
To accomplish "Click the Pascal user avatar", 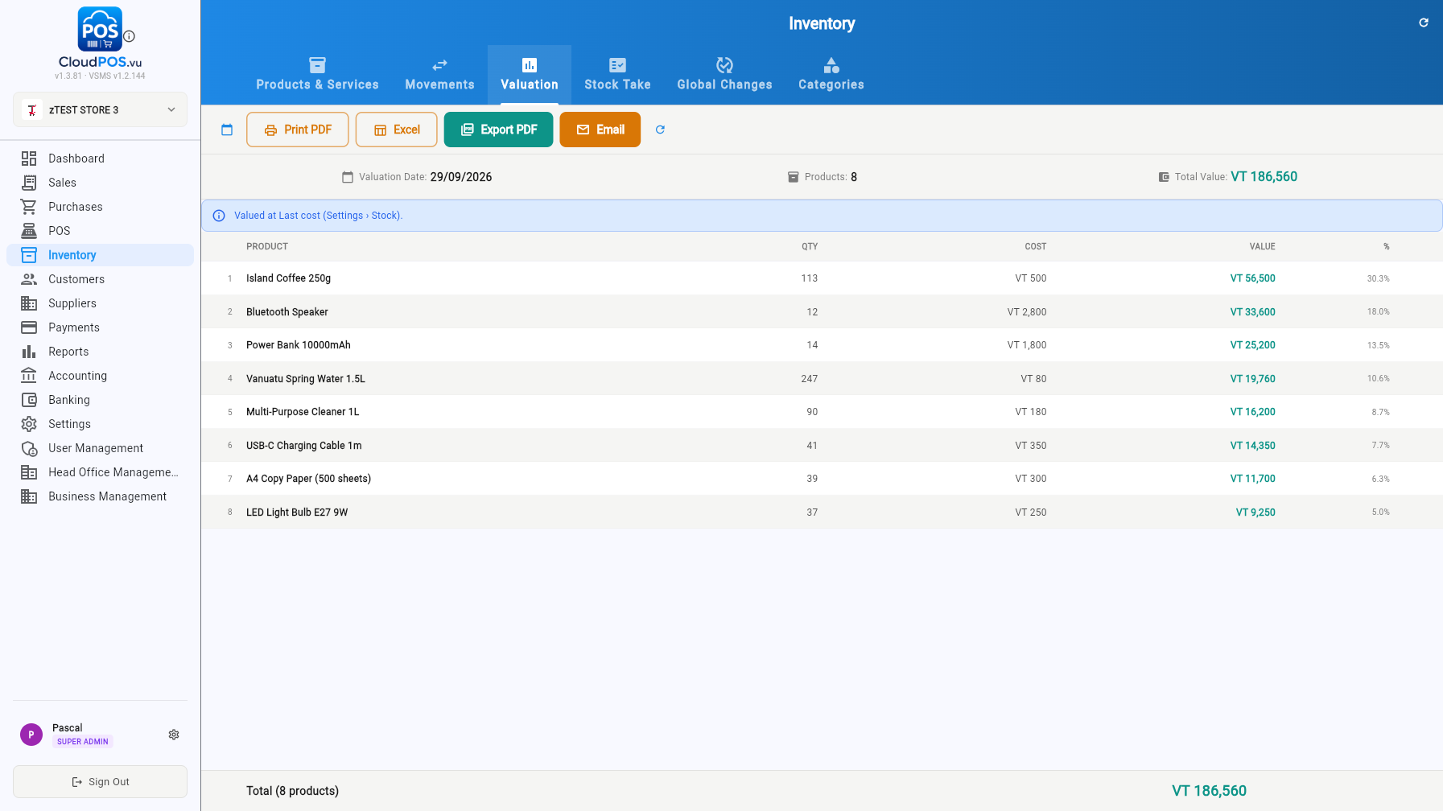I will (x=31, y=735).
